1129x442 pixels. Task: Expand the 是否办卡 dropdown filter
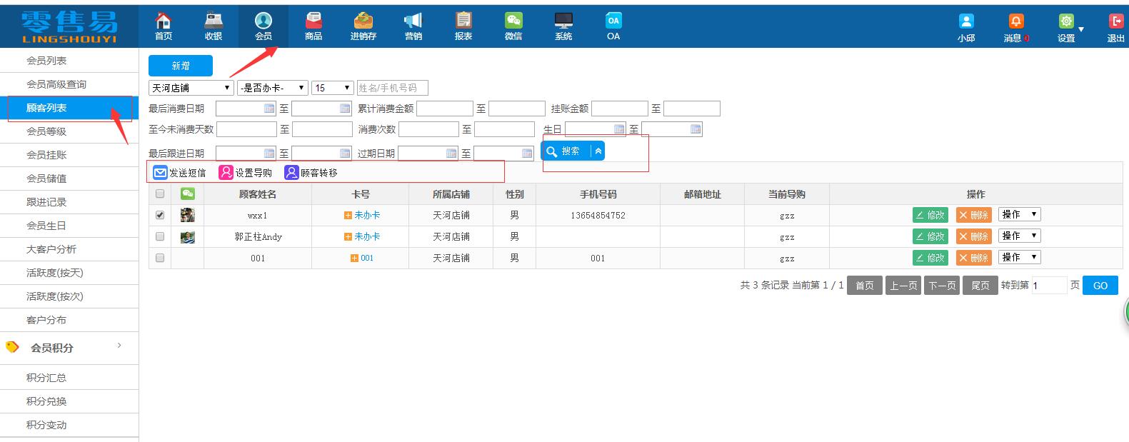[x=272, y=88]
